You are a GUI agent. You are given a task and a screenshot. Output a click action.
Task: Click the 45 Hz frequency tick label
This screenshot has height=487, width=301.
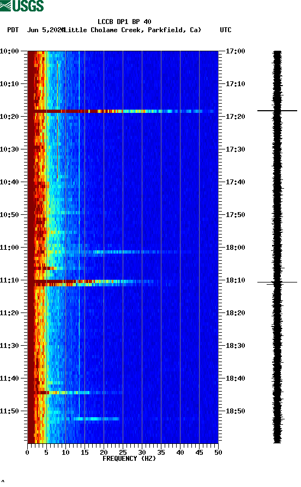tap(199, 453)
